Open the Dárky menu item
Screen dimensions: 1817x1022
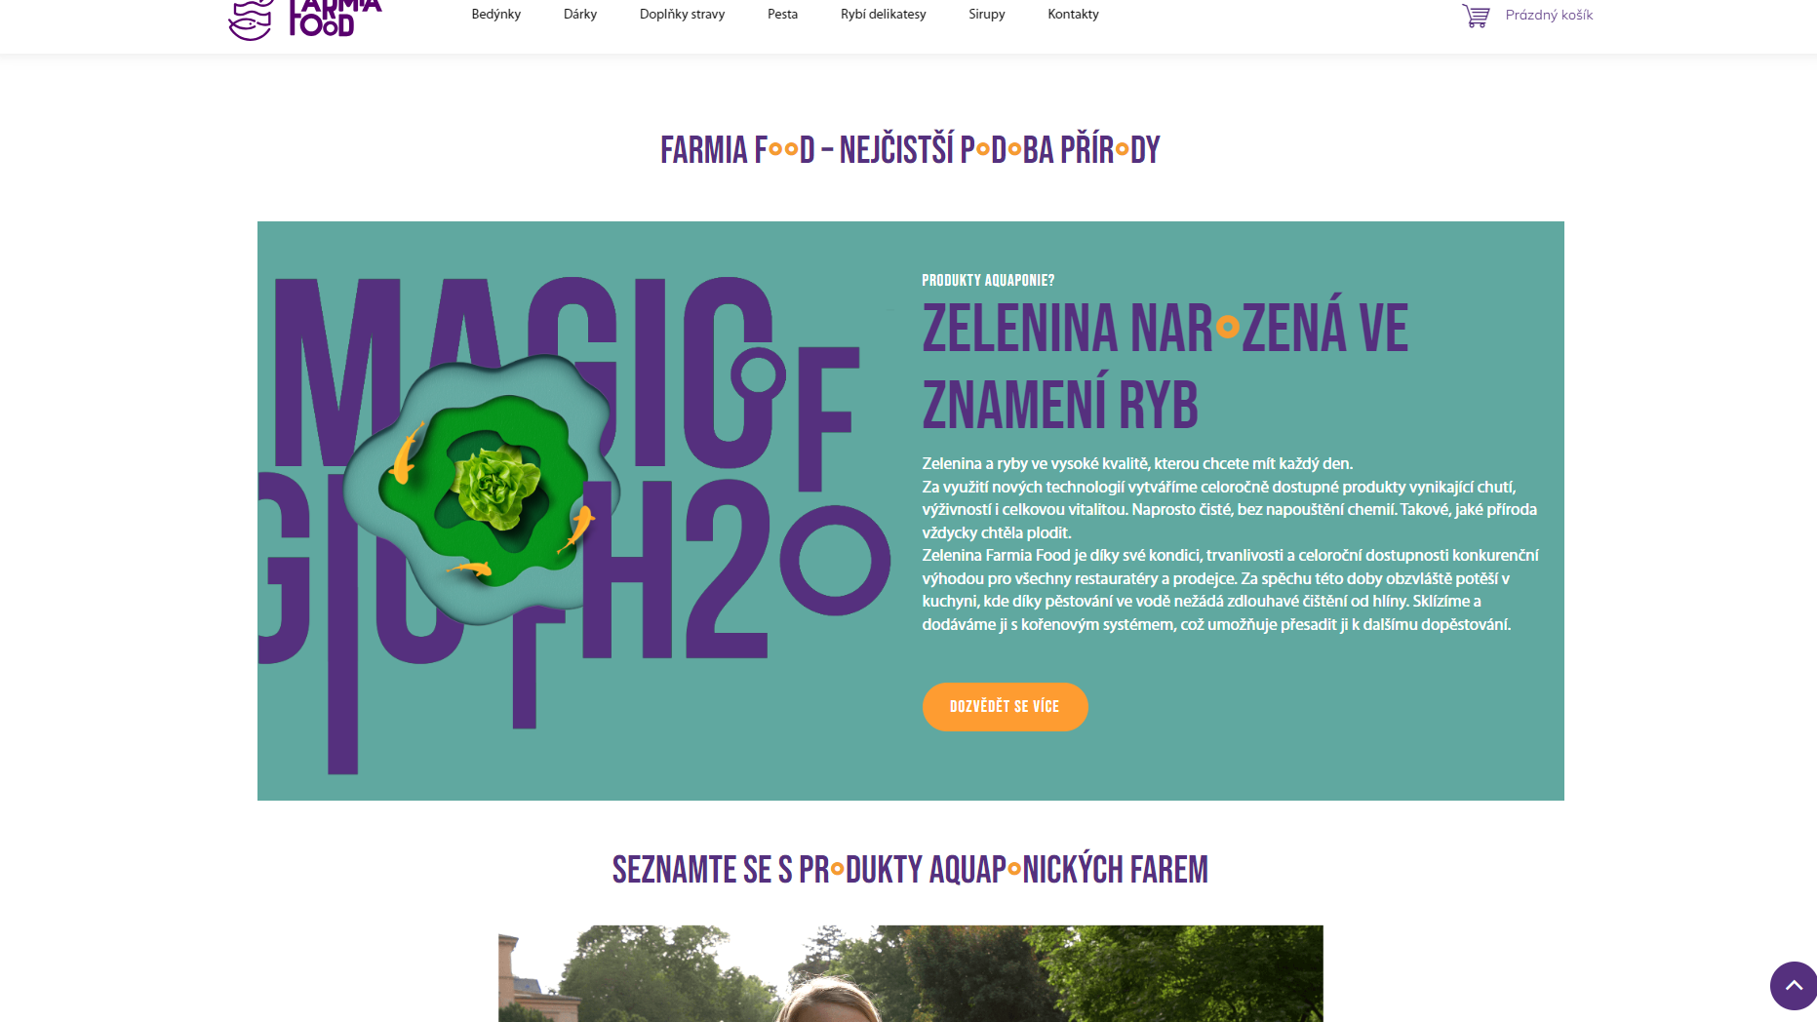(580, 15)
